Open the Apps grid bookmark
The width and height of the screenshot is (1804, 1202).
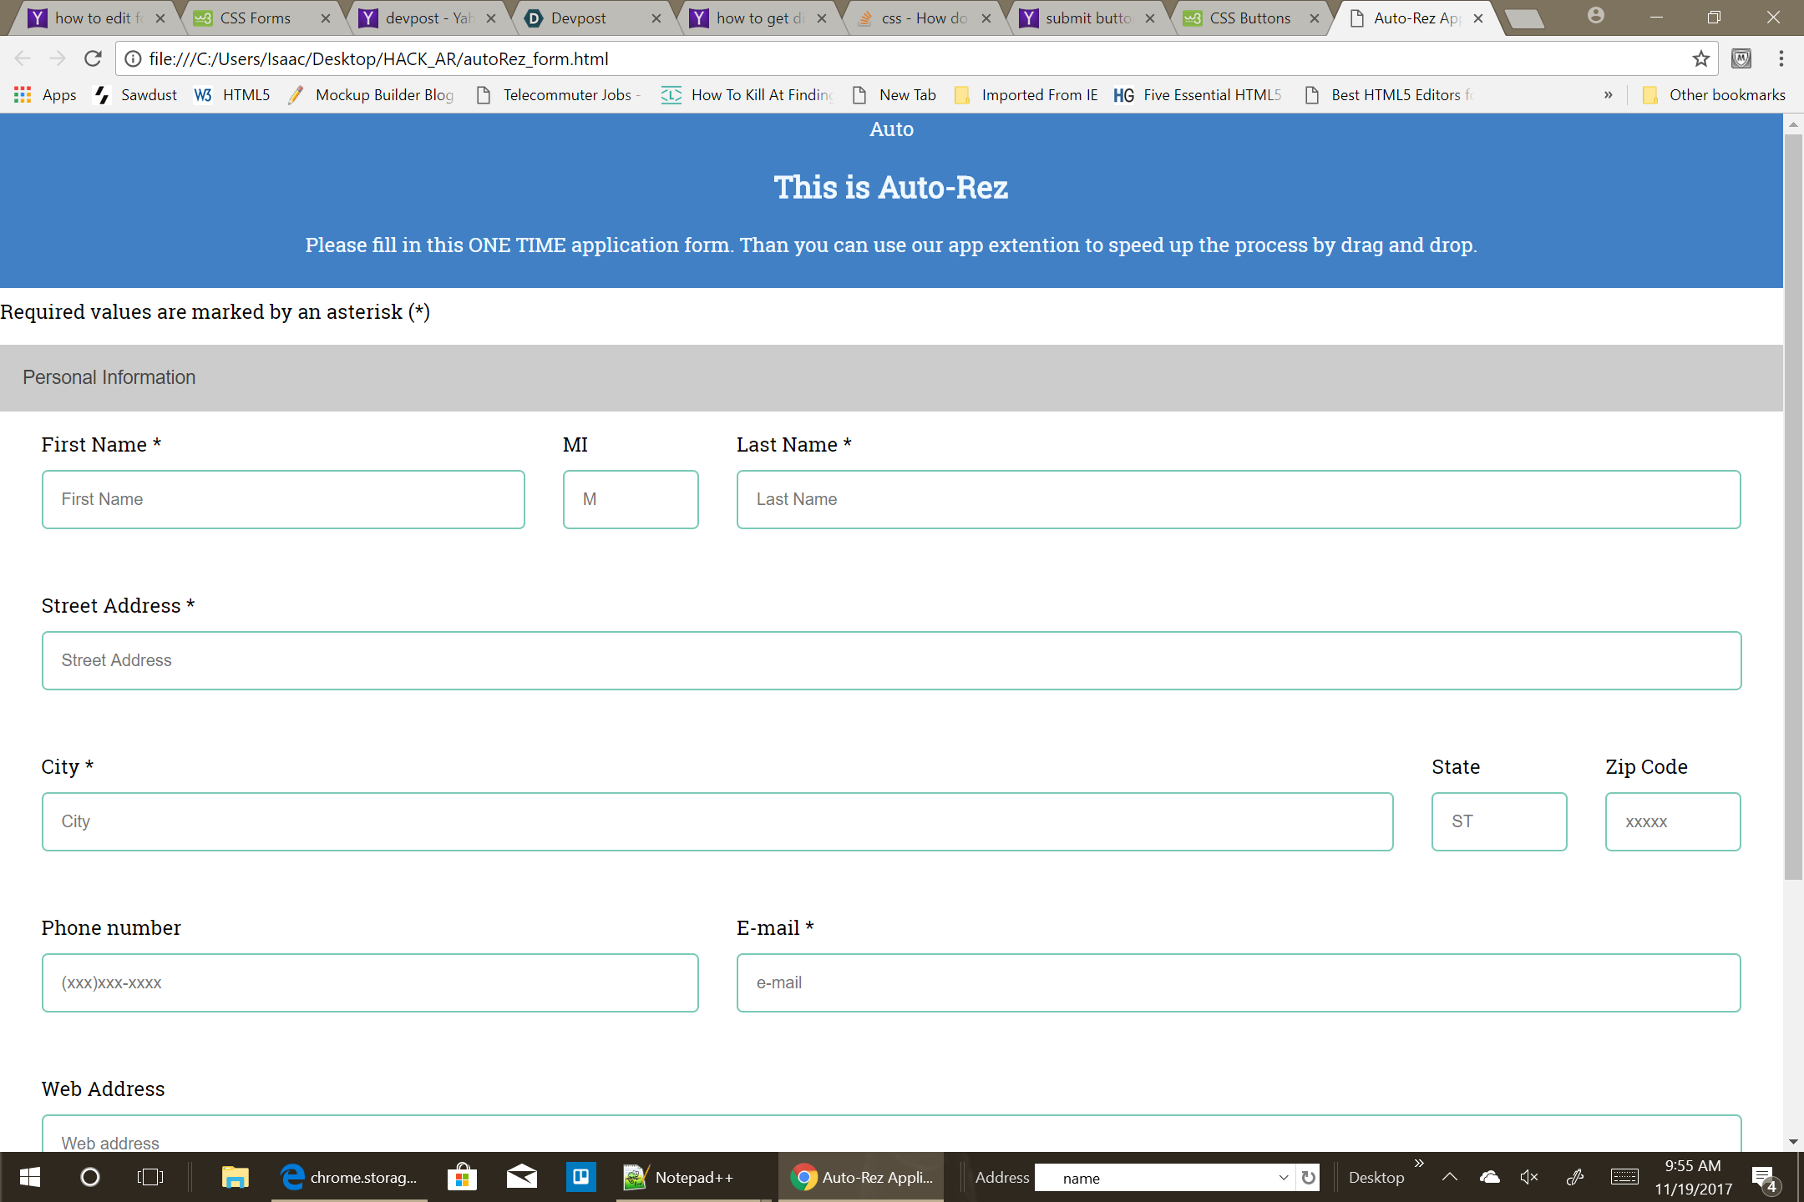point(45,95)
